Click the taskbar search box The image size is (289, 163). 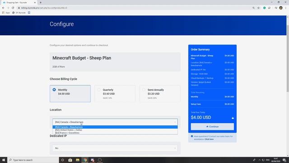pyautogui.click(x=33, y=160)
